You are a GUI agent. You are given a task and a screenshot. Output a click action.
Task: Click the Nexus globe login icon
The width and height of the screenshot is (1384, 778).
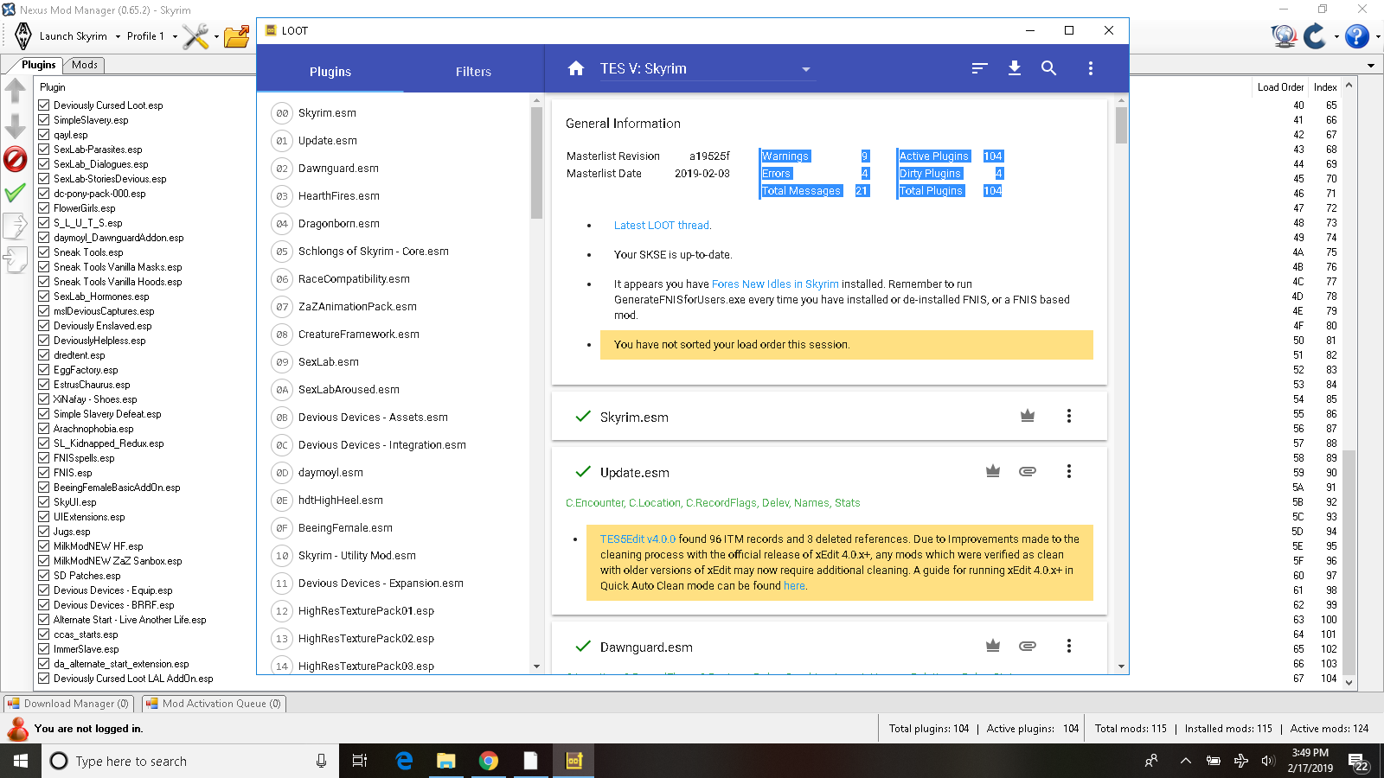tap(1284, 36)
